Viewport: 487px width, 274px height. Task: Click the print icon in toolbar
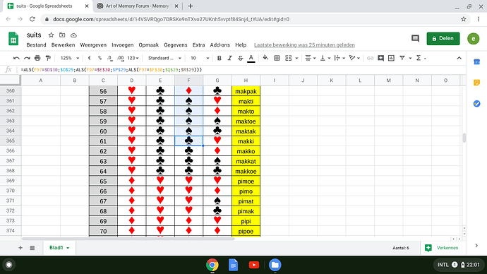[x=37, y=58]
